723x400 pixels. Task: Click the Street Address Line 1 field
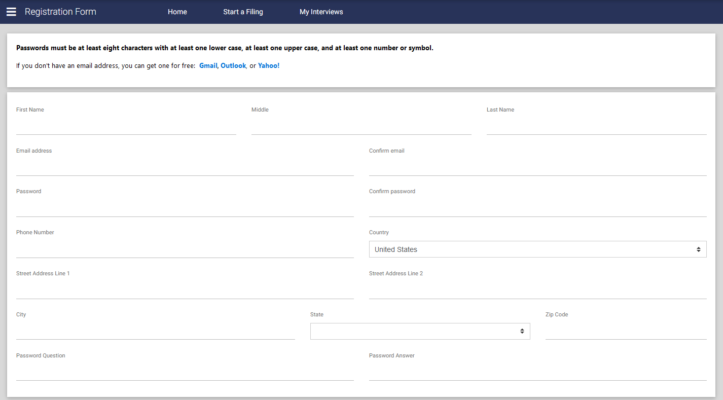(185, 290)
